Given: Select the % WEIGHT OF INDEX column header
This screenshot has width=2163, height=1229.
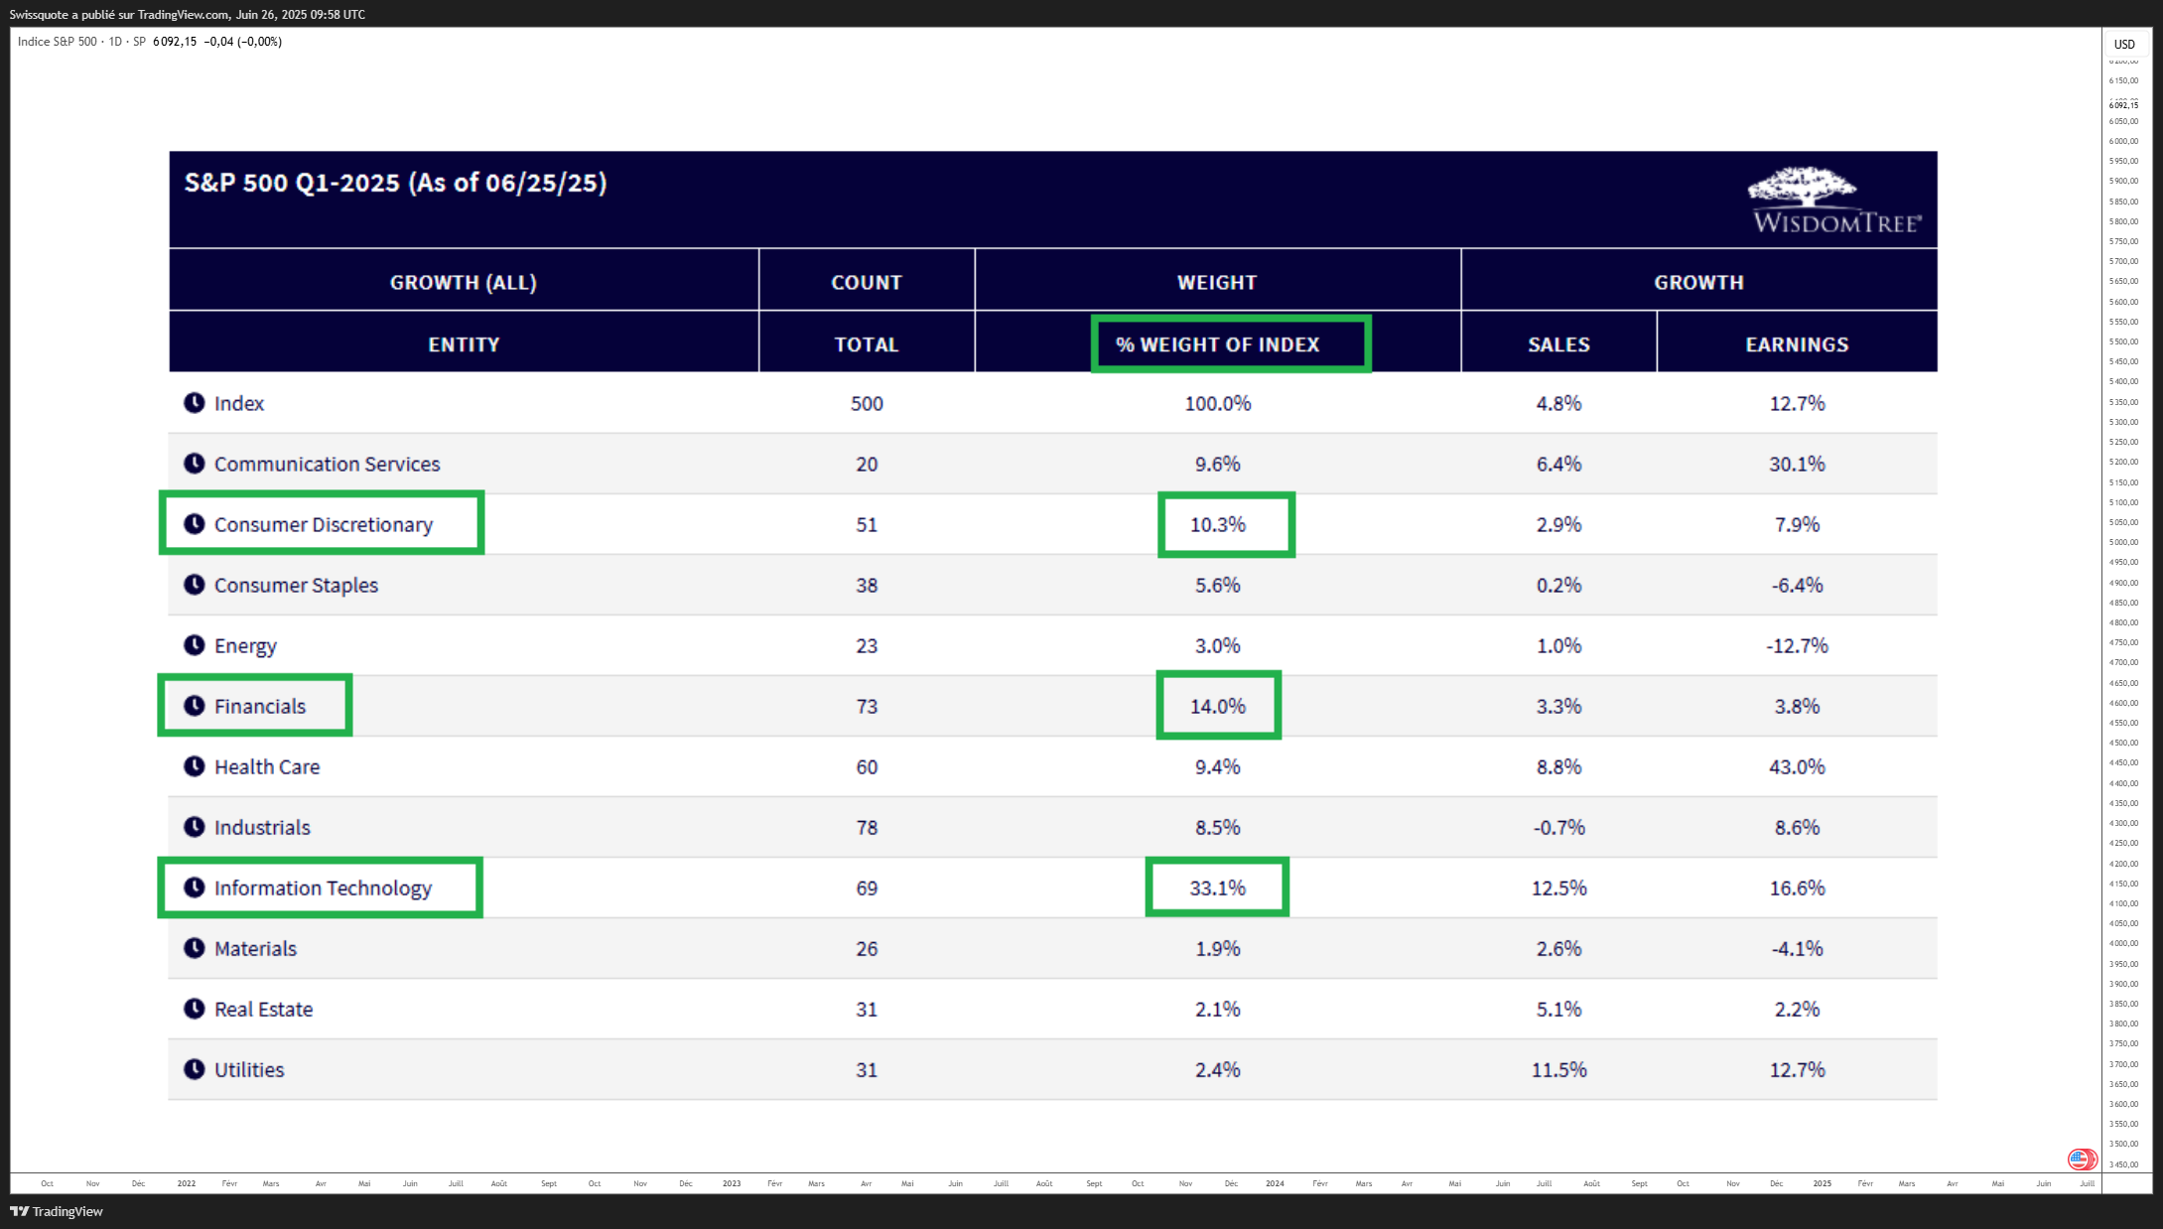Looking at the screenshot, I should coord(1218,344).
